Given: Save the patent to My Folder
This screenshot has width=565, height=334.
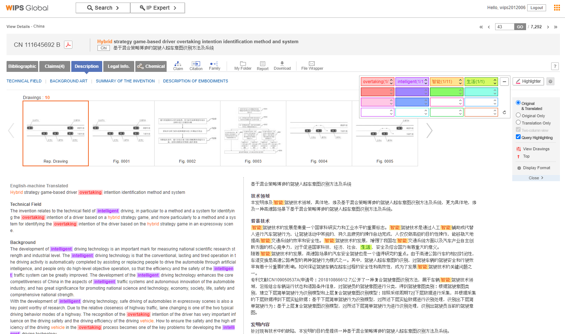Looking at the screenshot, I should click(243, 66).
